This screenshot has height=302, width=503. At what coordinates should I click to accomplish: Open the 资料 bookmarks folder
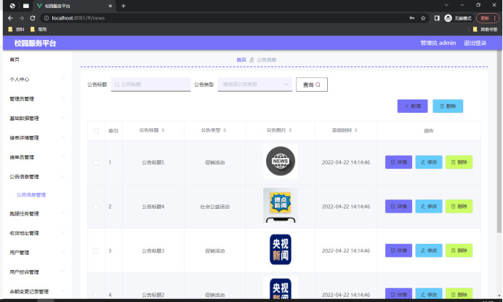[x=16, y=29]
